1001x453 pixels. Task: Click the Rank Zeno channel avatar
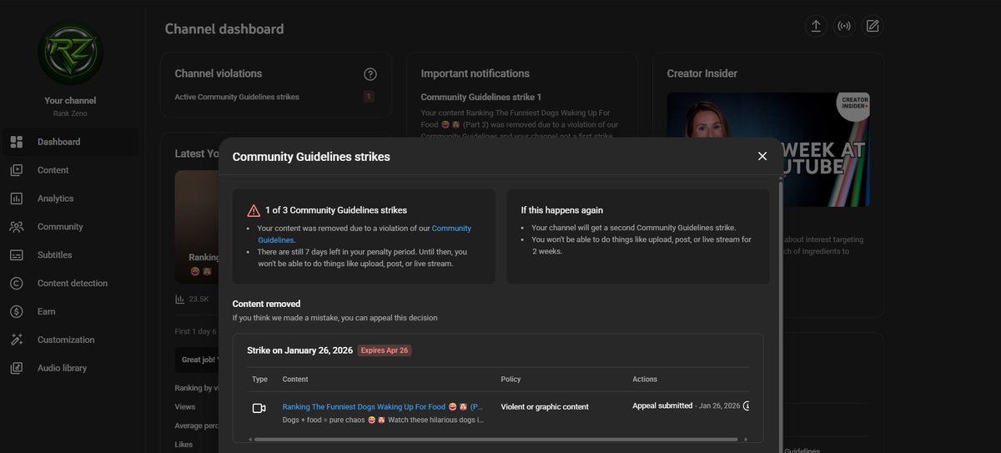click(71, 53)
